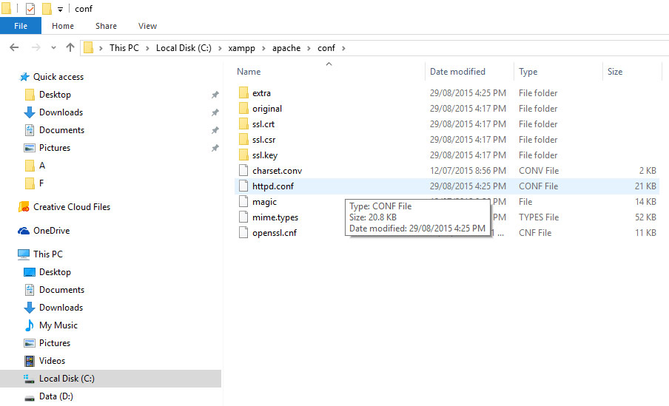The image size is (669, 406).
Task: Open the File ribbon tab
Action: tap(21, 26)
